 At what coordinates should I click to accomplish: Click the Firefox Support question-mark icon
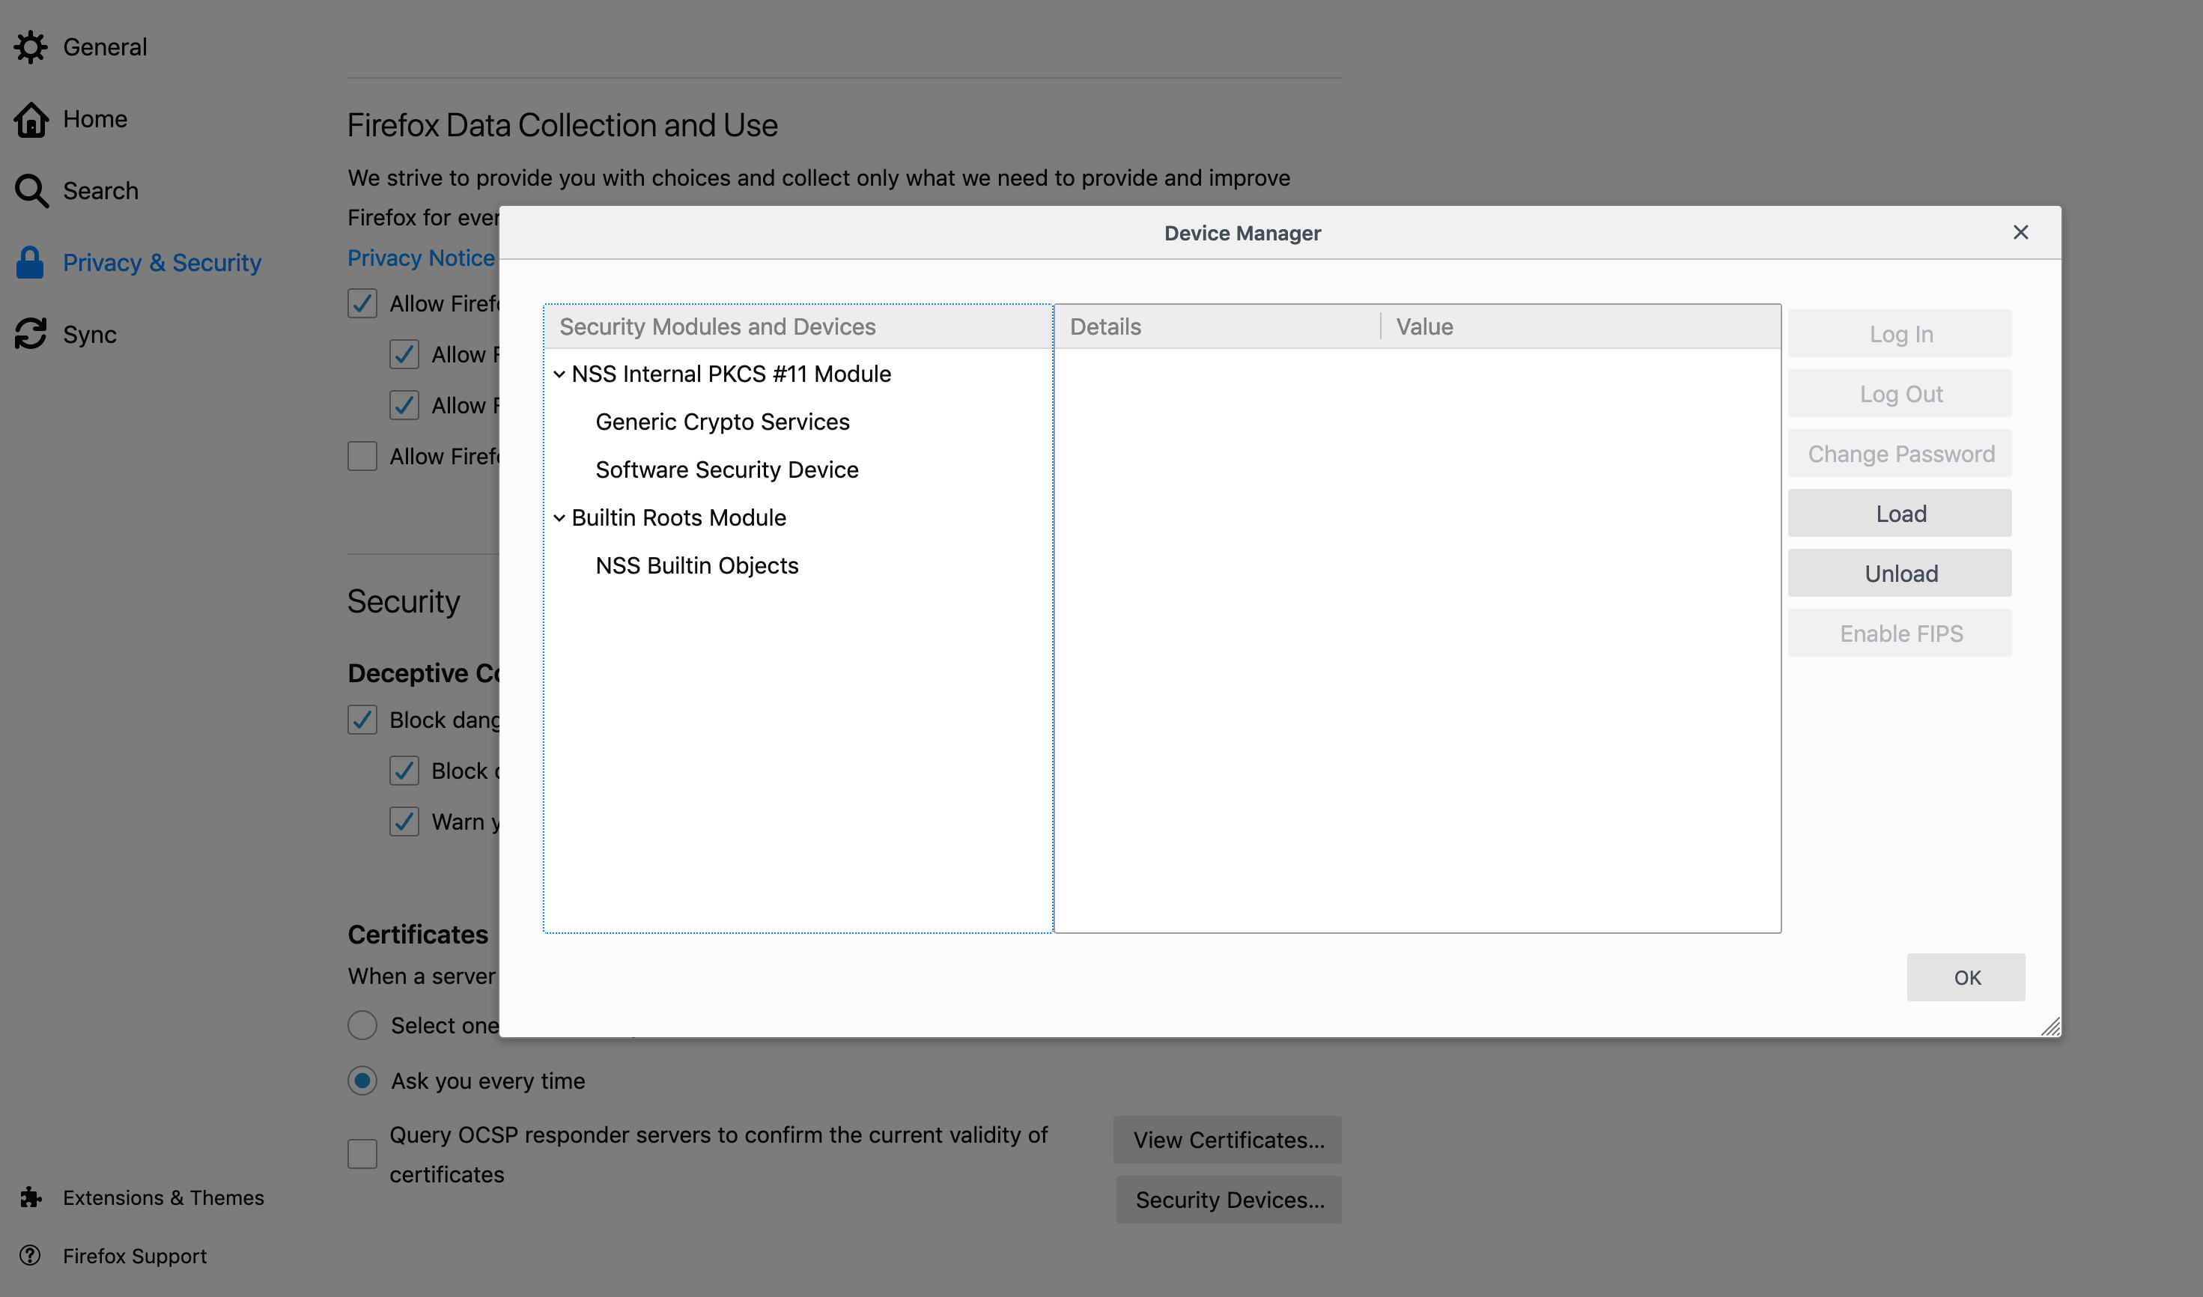[31, 1256]
